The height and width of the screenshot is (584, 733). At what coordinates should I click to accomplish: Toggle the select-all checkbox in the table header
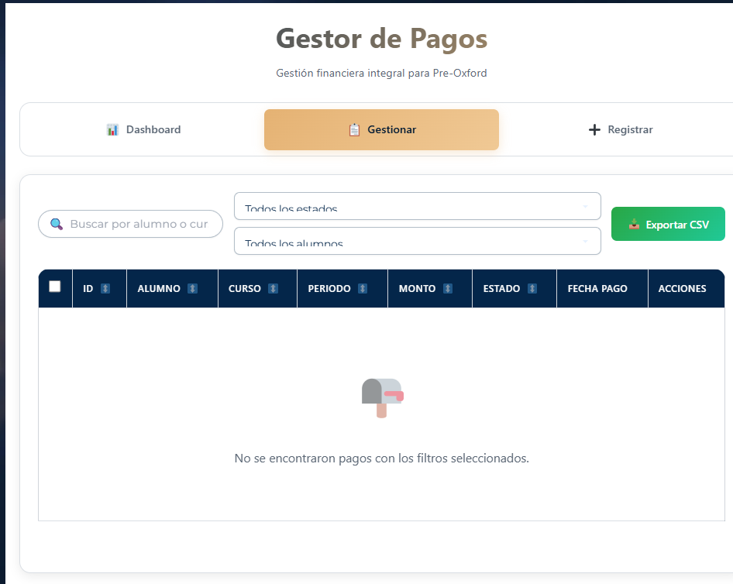click(54, 287)
